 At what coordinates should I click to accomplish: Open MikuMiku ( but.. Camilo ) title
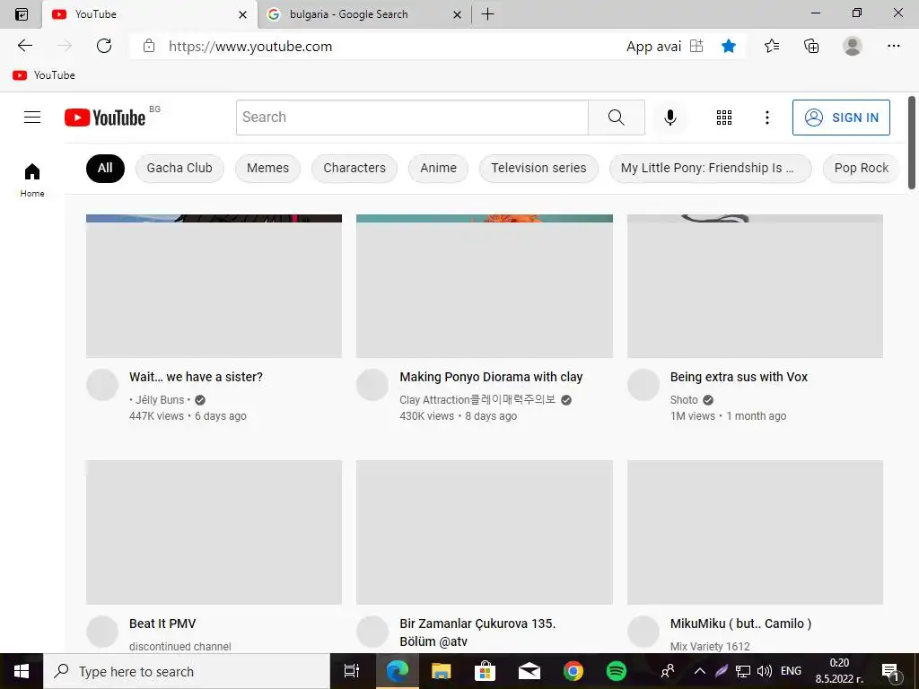740,624
